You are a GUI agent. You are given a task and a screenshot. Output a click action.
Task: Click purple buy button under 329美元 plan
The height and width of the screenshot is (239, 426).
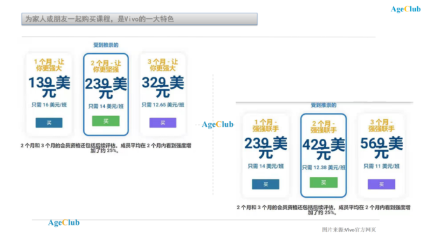point(163,123)
